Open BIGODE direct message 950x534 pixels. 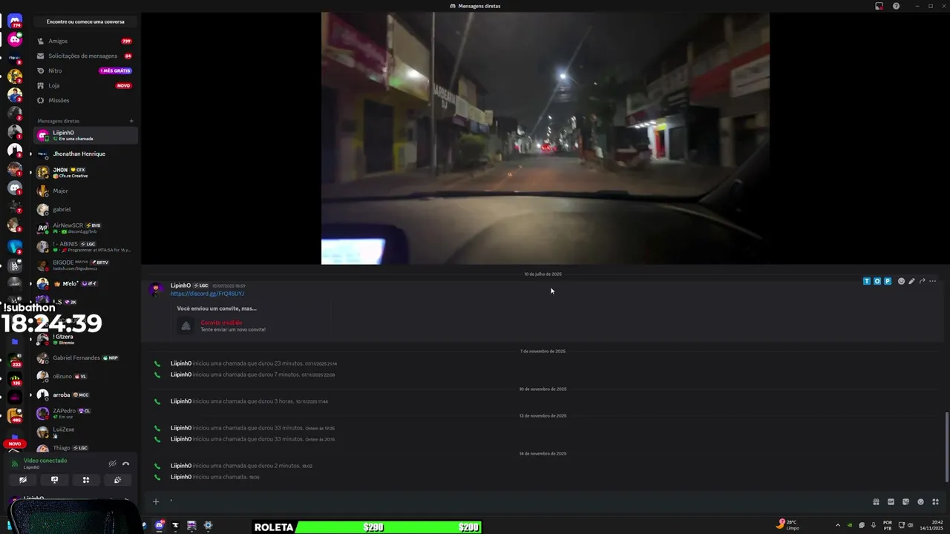pyautogui.click(x=85, y=265)
